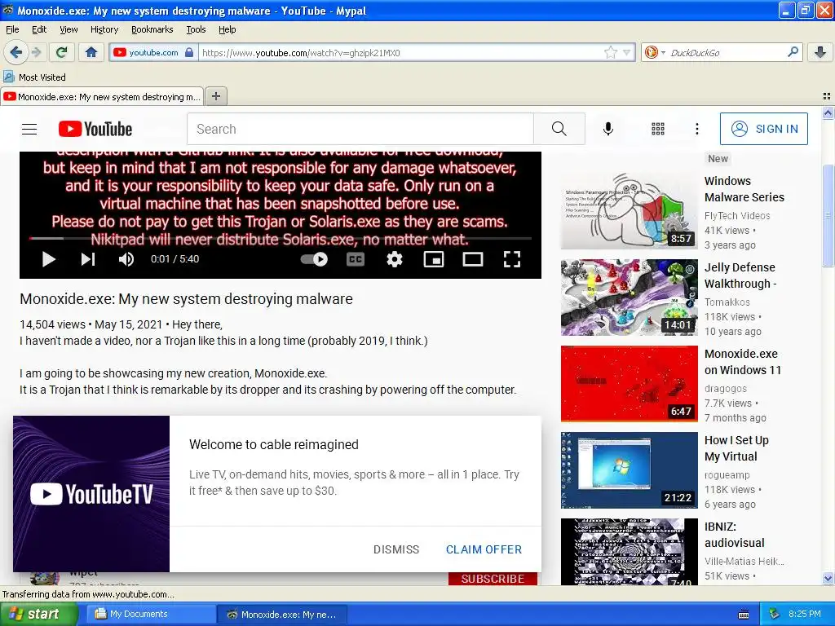Click the DuckDuckGo search field
This screenshot has width=835, height=626.
point(727,52)
